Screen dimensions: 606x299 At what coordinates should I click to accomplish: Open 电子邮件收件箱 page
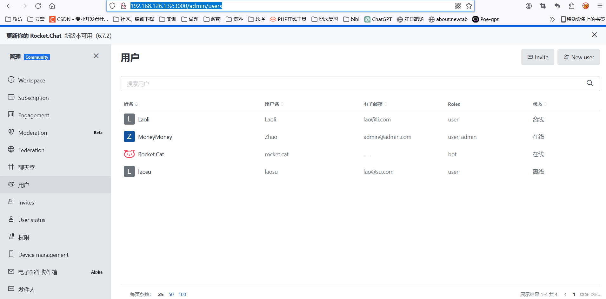tap(56, 272)
